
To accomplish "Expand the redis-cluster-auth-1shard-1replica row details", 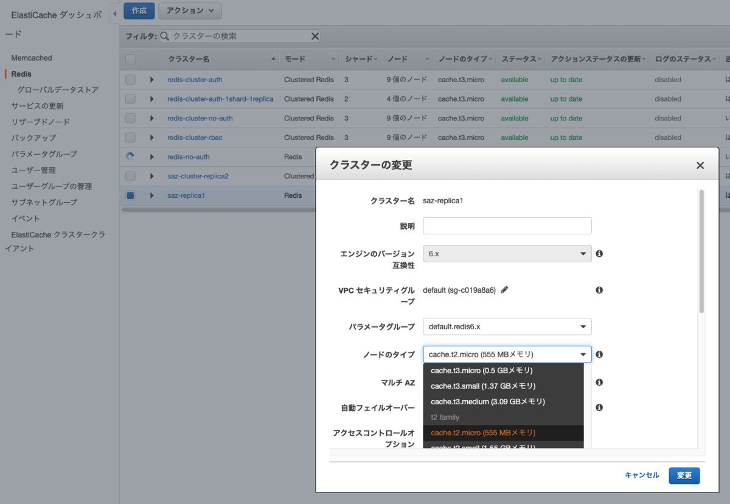I will (x=152, y=99).
